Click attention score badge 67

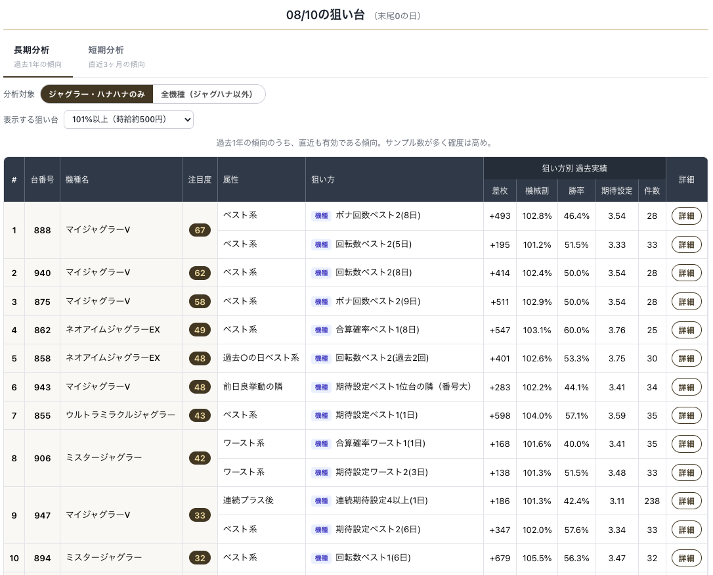coord(200,231)
